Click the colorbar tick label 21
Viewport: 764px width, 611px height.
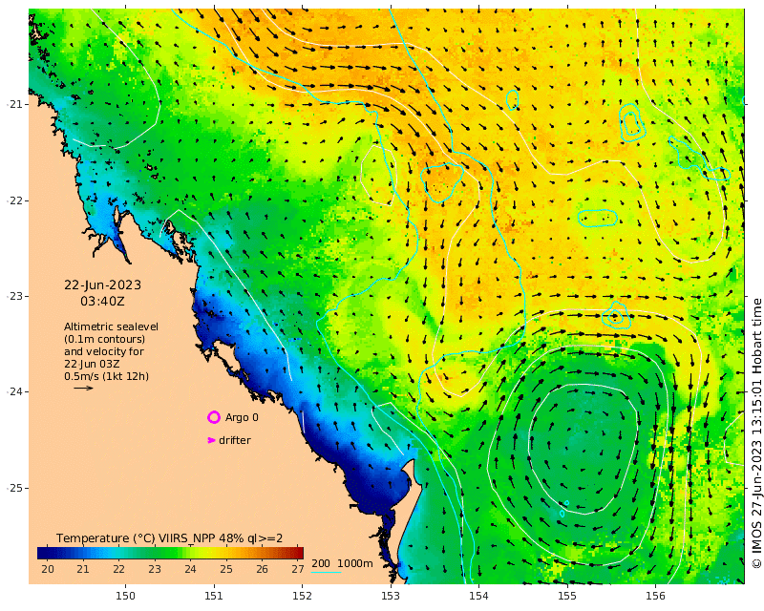[x=83, y=569]
